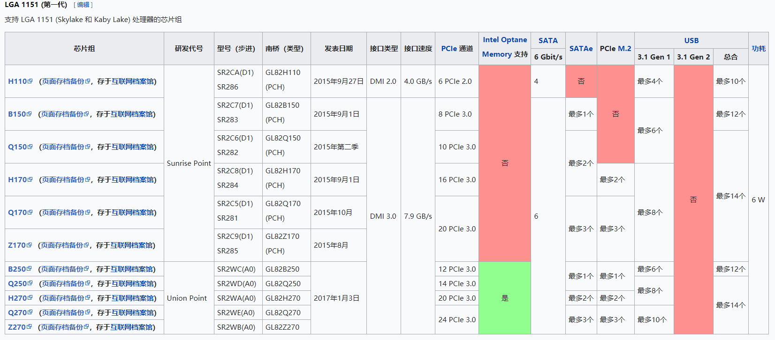
Task: Click the 7.9 GB/s speed cell
Action: (418, 216)
